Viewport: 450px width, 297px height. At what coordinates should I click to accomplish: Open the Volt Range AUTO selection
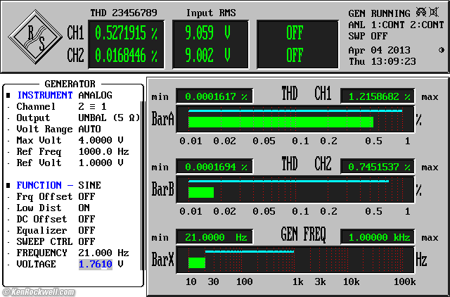(x=89, y=129)
